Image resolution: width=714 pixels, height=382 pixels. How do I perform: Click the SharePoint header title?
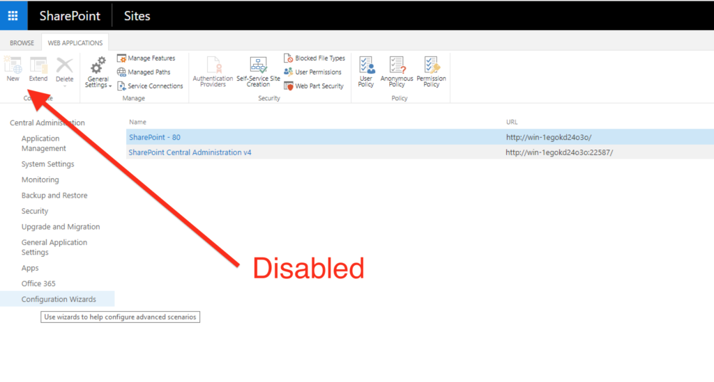(x=70, y=16)
